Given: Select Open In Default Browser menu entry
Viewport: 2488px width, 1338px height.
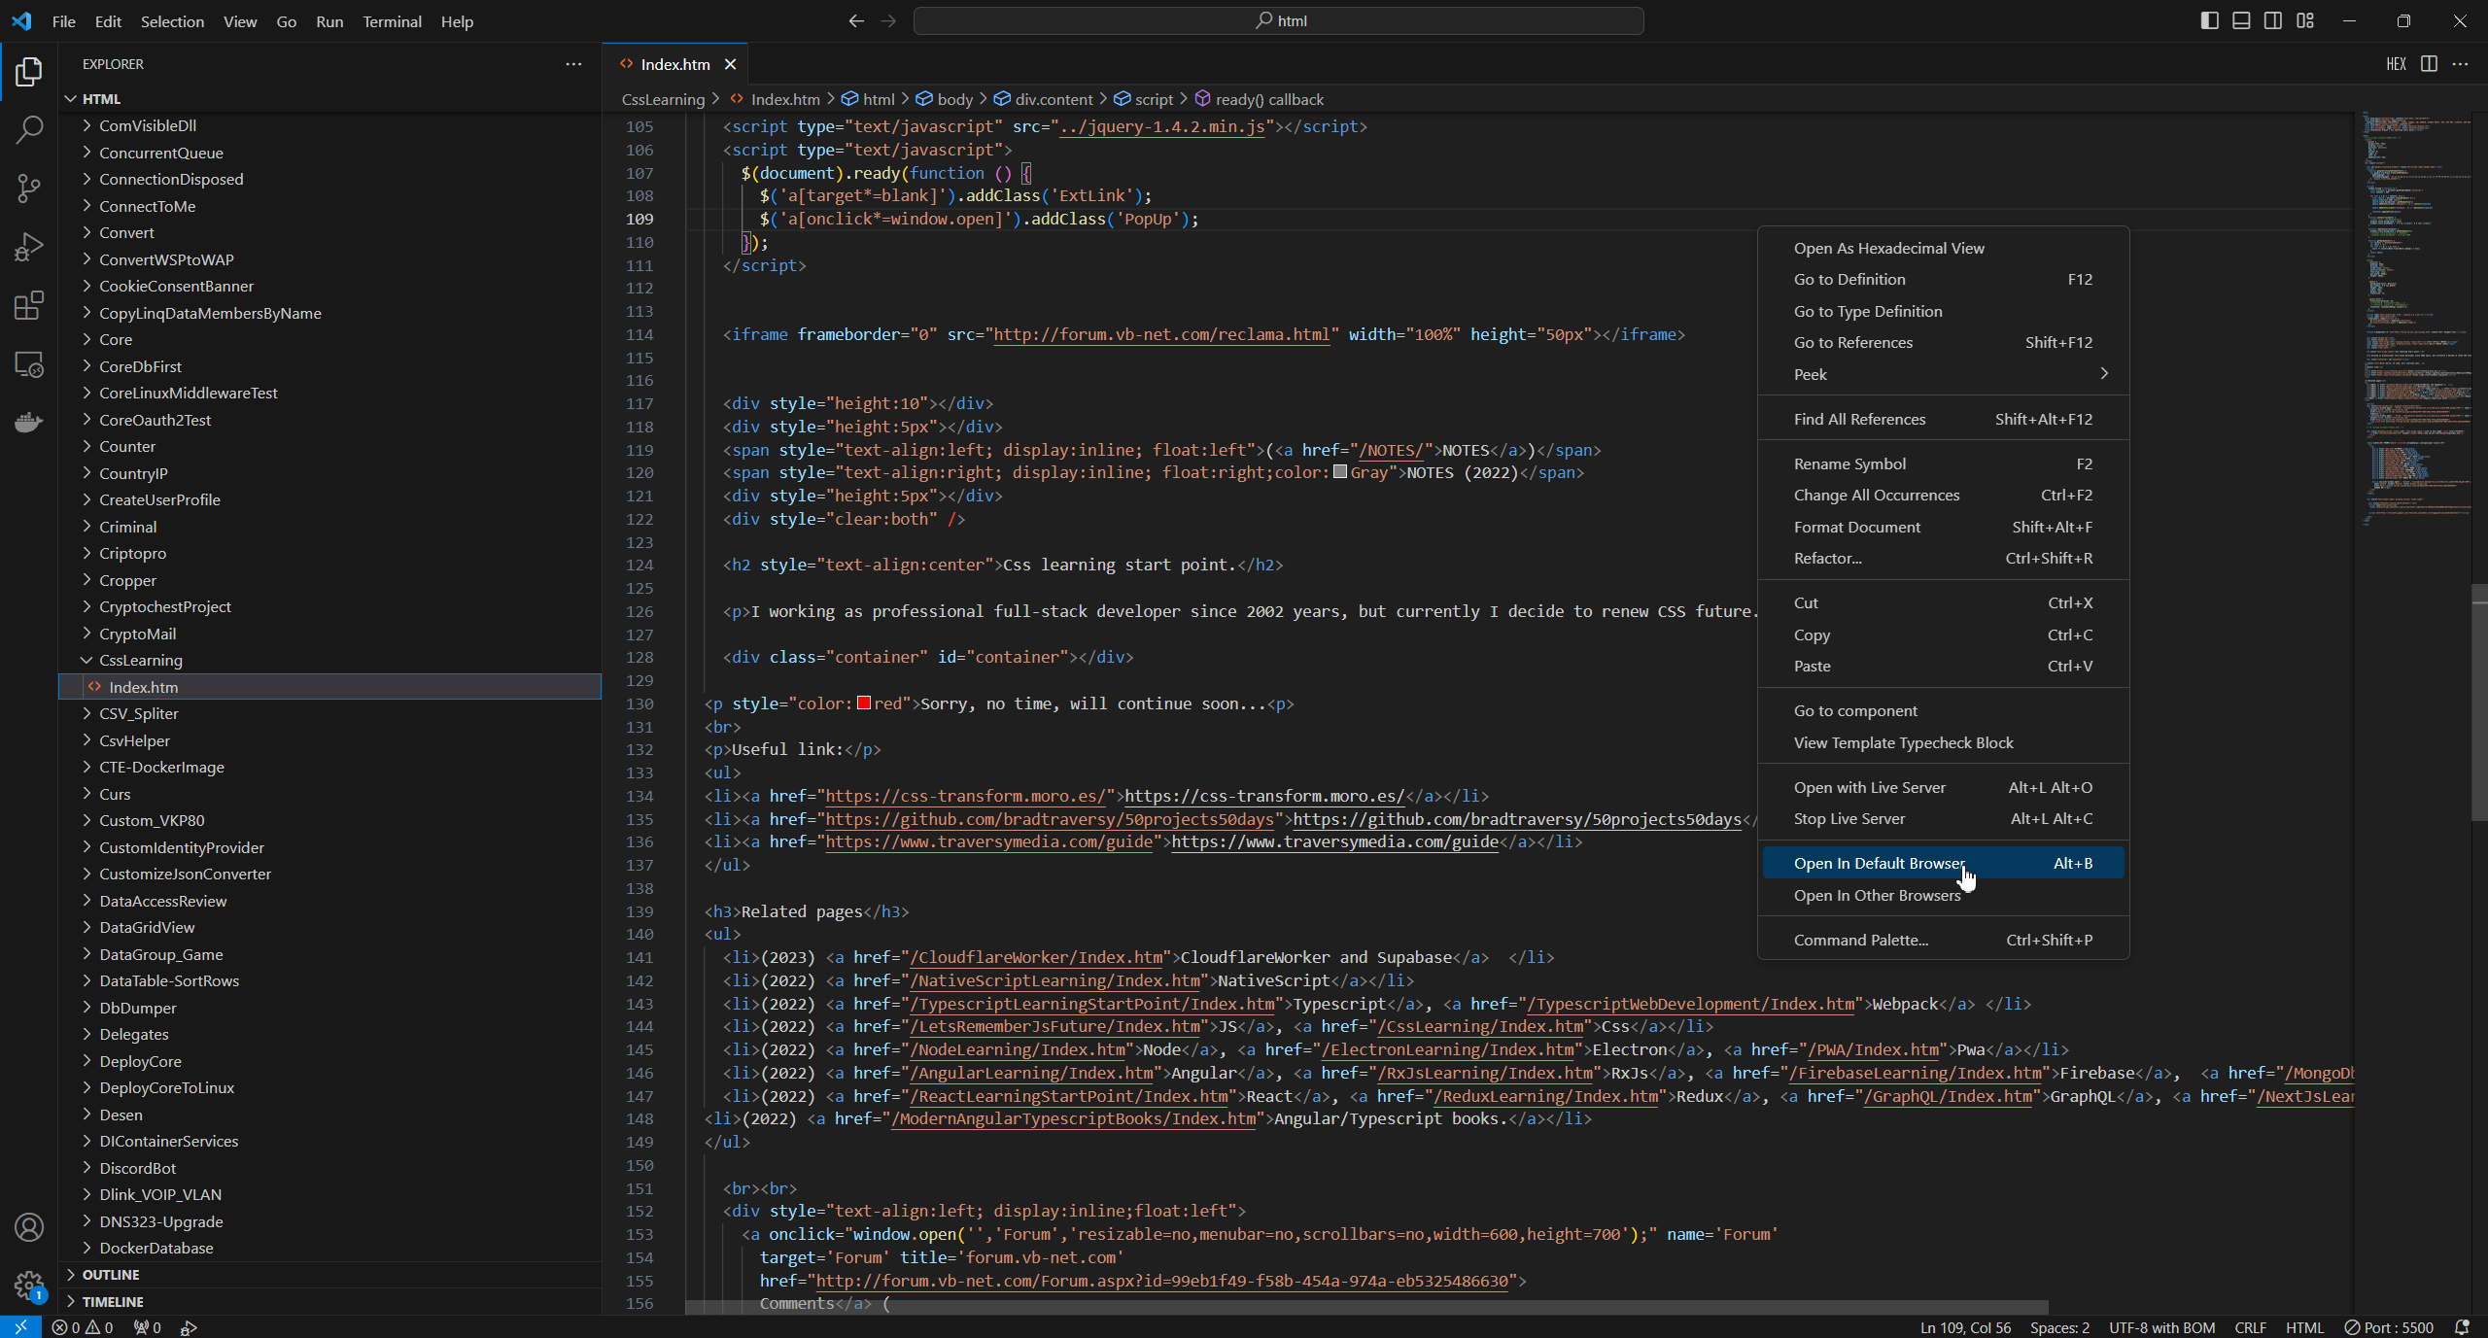Looking at the screenshot, I should 1878,863.
